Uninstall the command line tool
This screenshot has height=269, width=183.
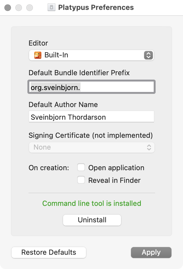click(92, 220)
